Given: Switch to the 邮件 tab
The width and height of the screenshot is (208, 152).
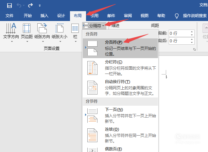Looking at the screenshot, I should click(x=111, y=16).
